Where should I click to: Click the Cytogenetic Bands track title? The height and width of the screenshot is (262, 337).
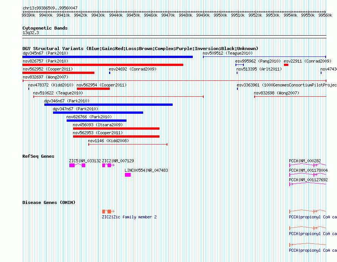45,28
